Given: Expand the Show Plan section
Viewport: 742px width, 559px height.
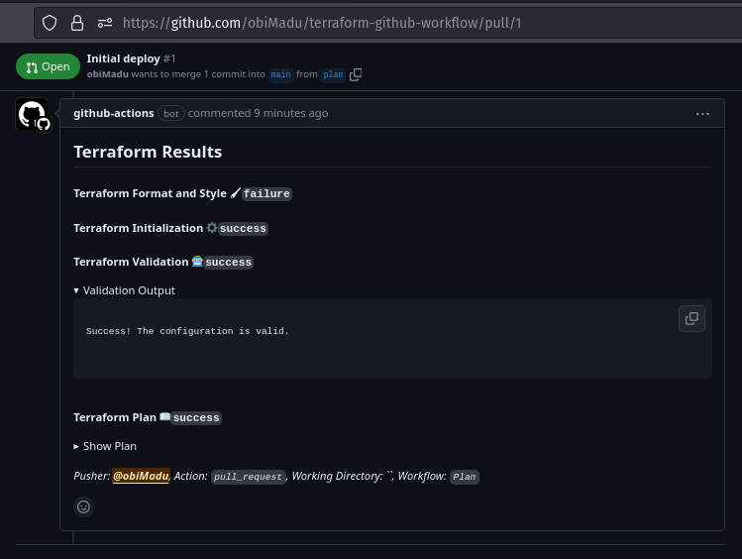Looking at the screenshot, I should coord(105,446).
